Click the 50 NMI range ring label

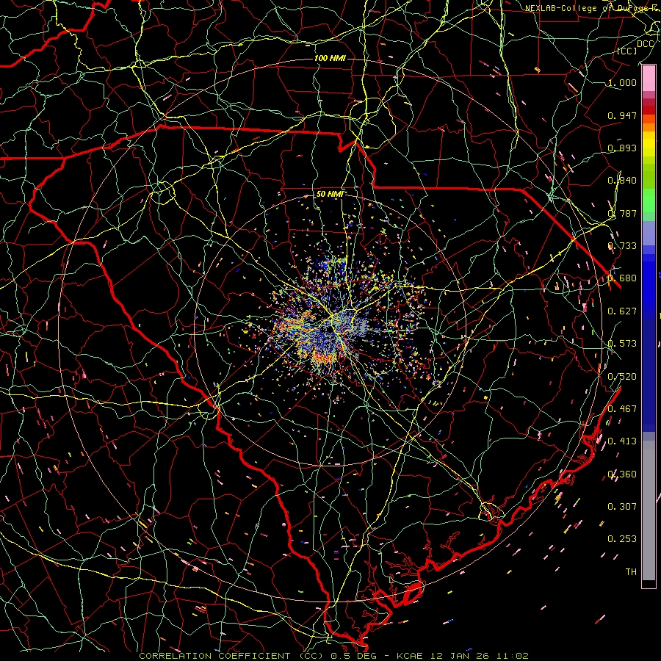tap(330, 195)
